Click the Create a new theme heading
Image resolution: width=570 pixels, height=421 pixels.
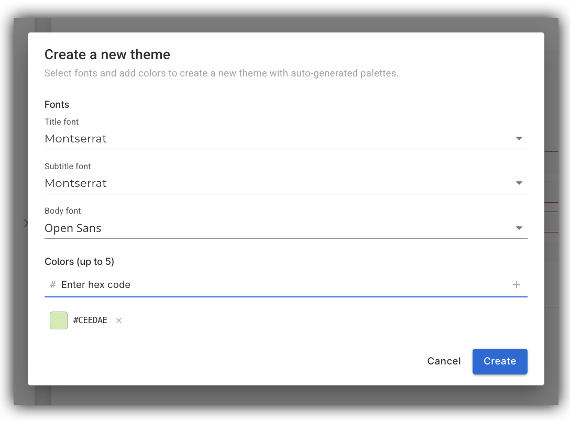pyautogui.click(x=107, y=54)
